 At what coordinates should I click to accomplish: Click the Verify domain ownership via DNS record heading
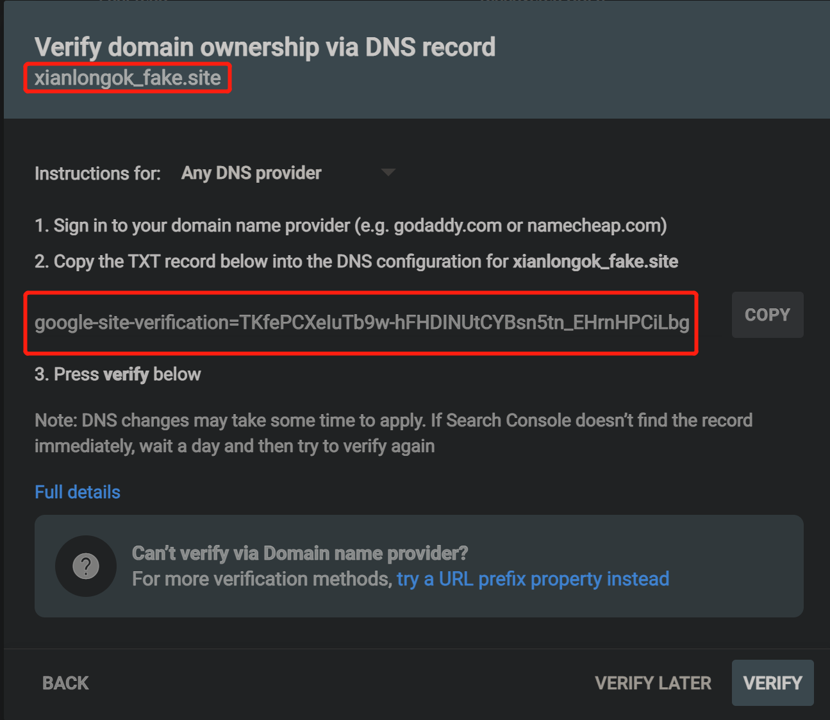265,47
